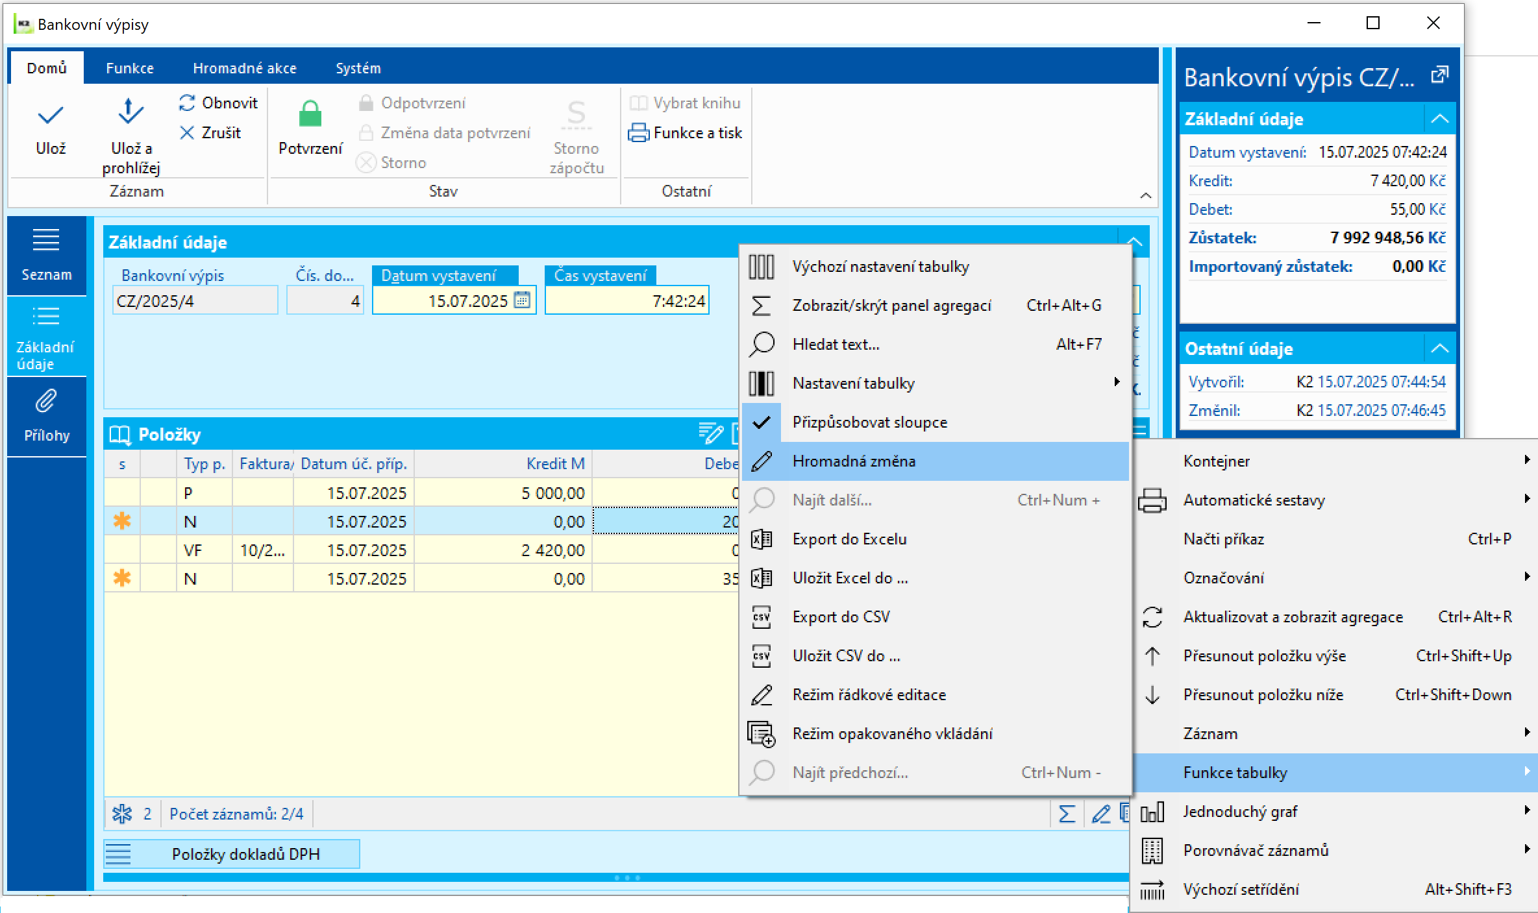The width and height of the screenshot is (1538, 913).
Task: Pop out the Bankovní výpis side panel
Action: click(1439, 76)
